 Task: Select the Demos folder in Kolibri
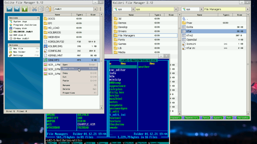click(146, 23)
